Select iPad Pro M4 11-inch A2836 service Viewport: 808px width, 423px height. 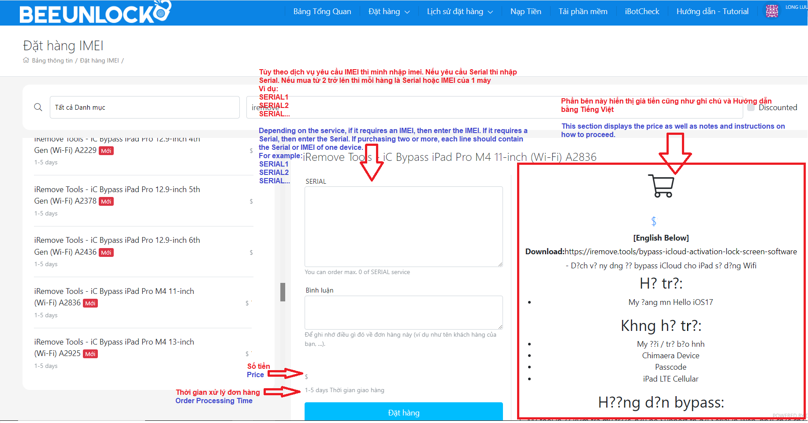[x=143, y=302]
